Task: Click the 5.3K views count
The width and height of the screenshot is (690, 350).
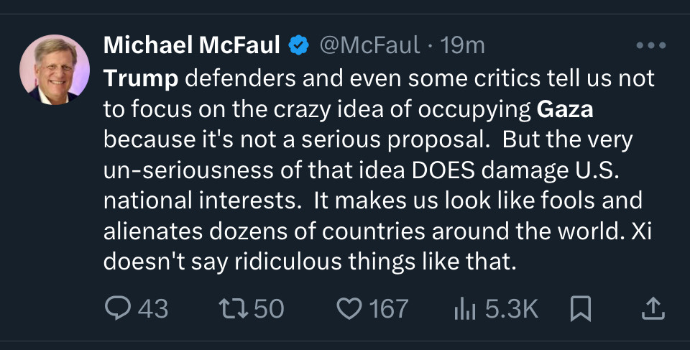Action: point(512,308)
